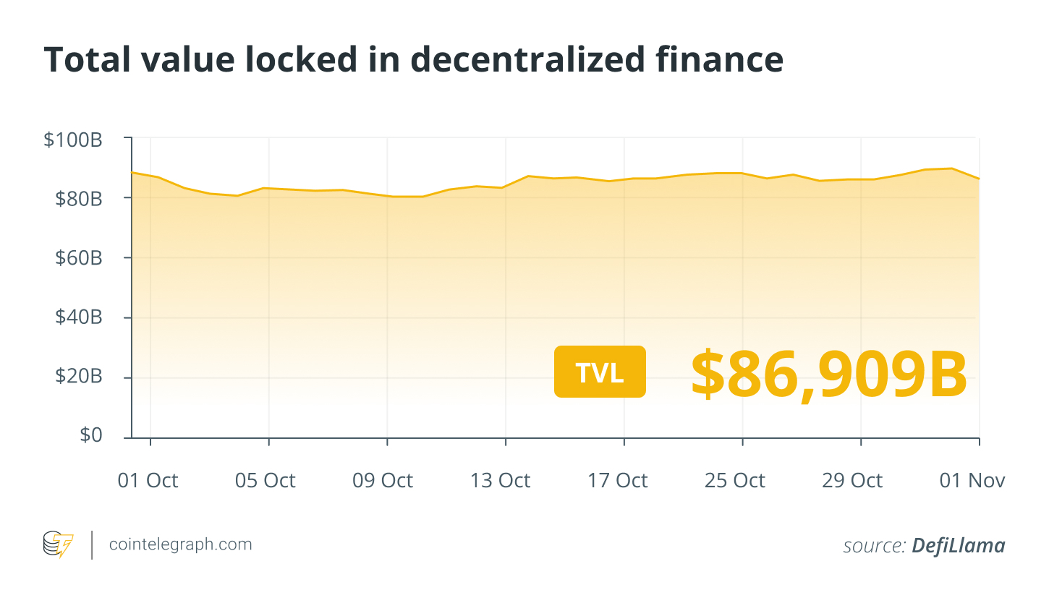Click the $60B y-axis label
1049x603 pixels.
78,258
